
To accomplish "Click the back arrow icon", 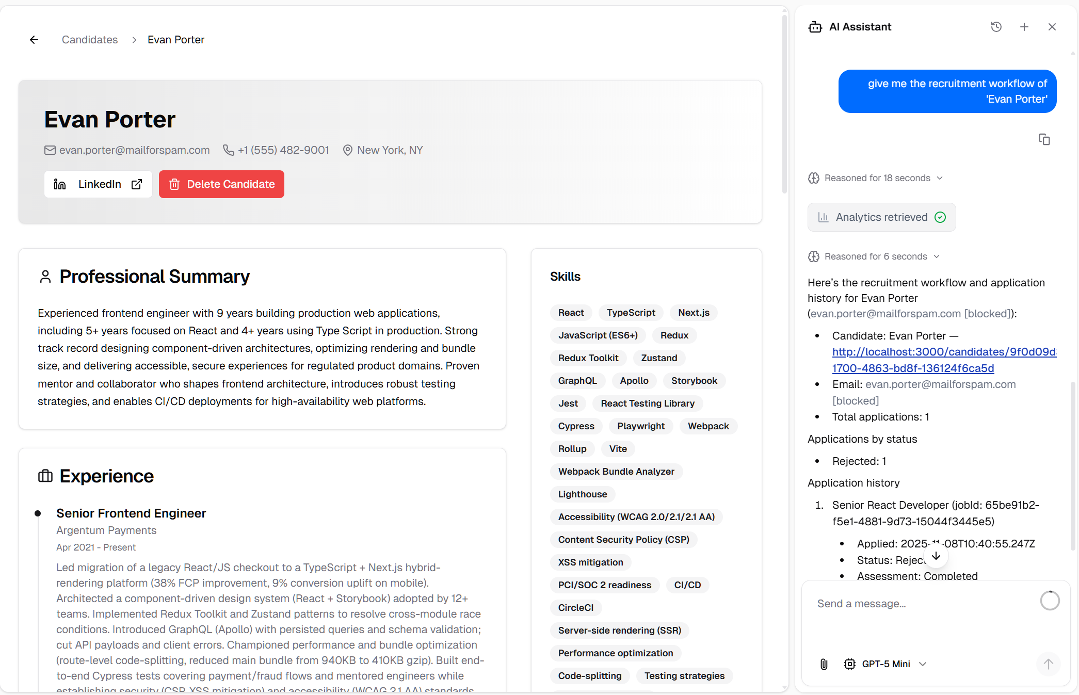I will 34,40.
